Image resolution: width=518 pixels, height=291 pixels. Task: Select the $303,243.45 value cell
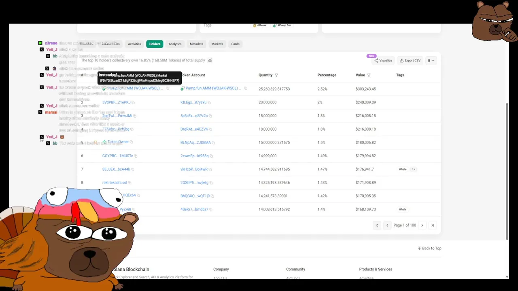click(366, 89)
